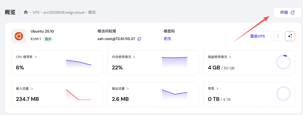Click the red incoming traffic chart
Viewport: 303px width, 115px height.
click(x=79, y=95)
